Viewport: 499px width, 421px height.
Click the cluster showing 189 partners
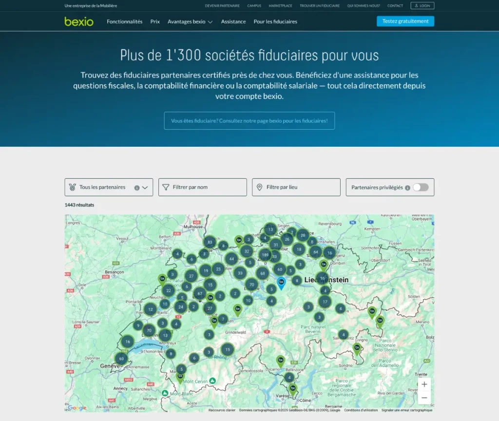pyautogui.click(x=265, y=255)
